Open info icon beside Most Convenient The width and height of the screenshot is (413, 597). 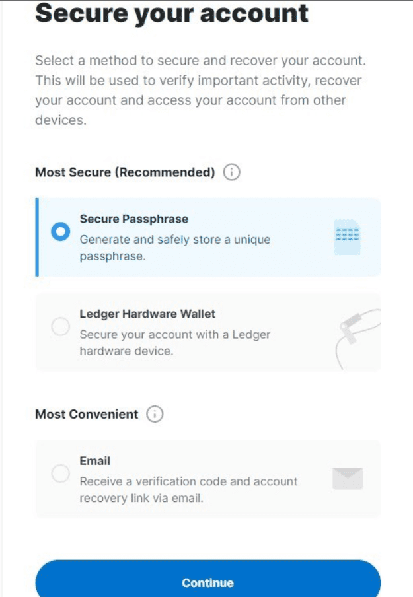pos(155,414)
